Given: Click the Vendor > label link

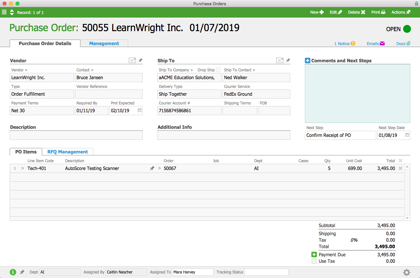Looking at the screenshot, I should 19,70.
